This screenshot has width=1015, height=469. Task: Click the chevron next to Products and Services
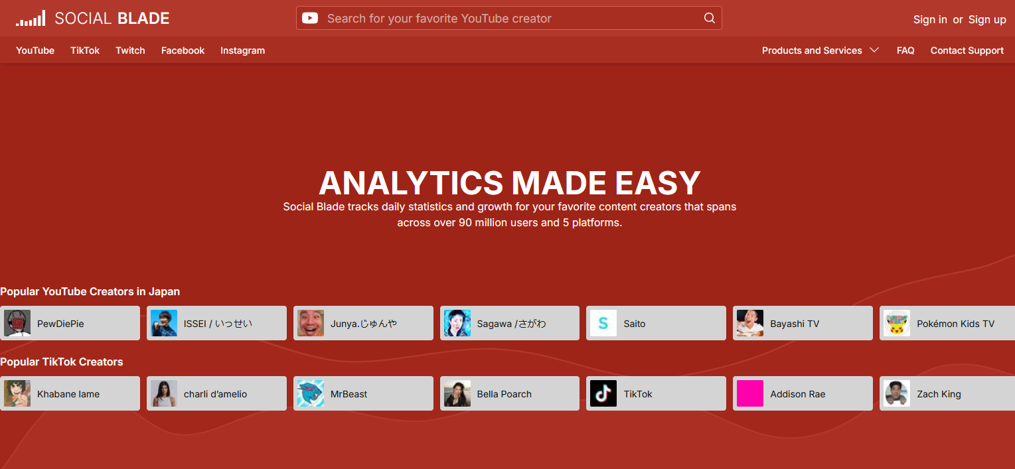click(x=874, y=50)
